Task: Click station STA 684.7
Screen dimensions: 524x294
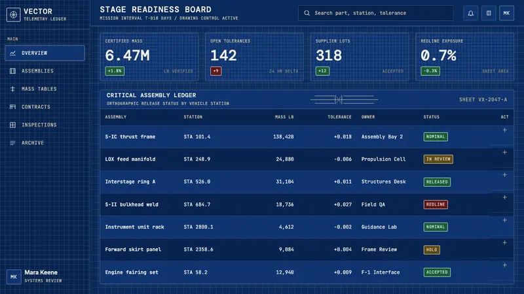Action: coord(197,204)
